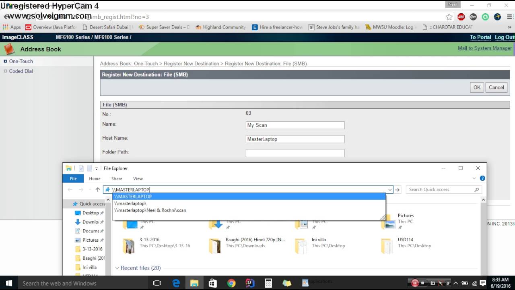
Task: Open the Highland Community bookmark
Action: pyautogui.click(x=221, y=27)
